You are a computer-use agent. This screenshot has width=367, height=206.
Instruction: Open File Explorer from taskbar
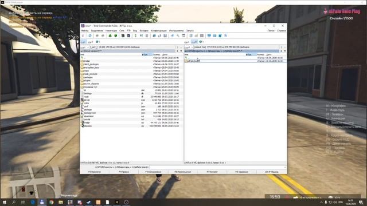pyautogui.click(x=61, y=202)
